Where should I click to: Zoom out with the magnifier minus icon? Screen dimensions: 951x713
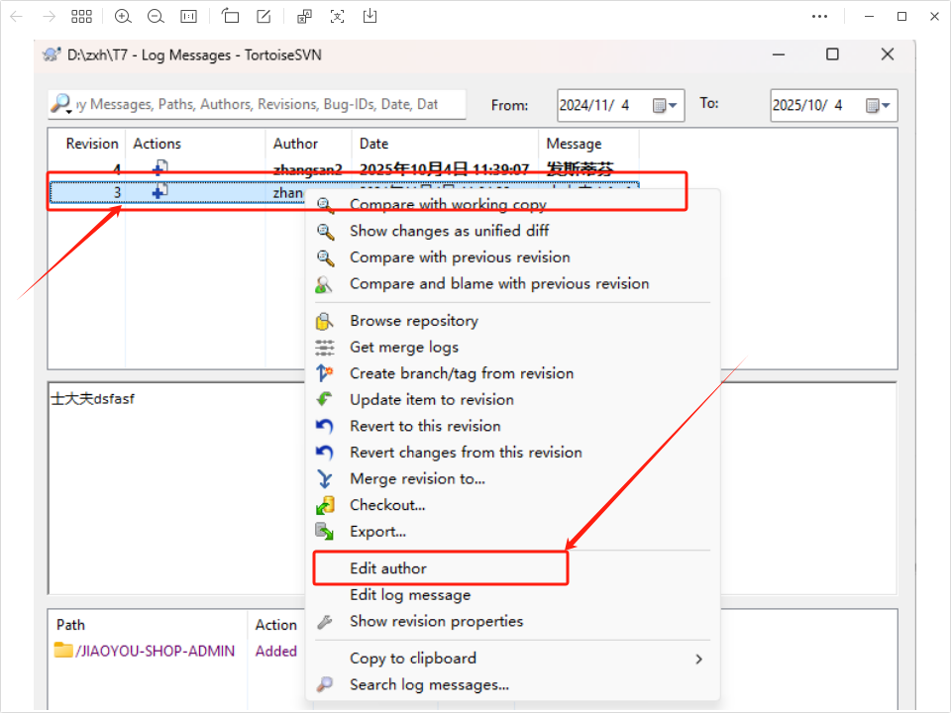point(156,17)
